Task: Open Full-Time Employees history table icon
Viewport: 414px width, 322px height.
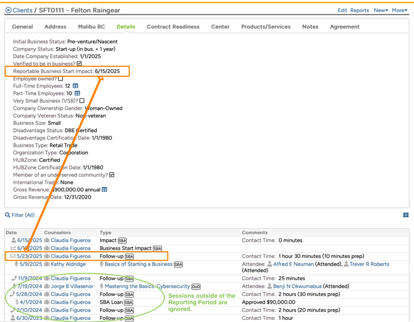Action: 75,86
